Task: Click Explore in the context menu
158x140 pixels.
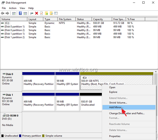Action: (129, 92)
